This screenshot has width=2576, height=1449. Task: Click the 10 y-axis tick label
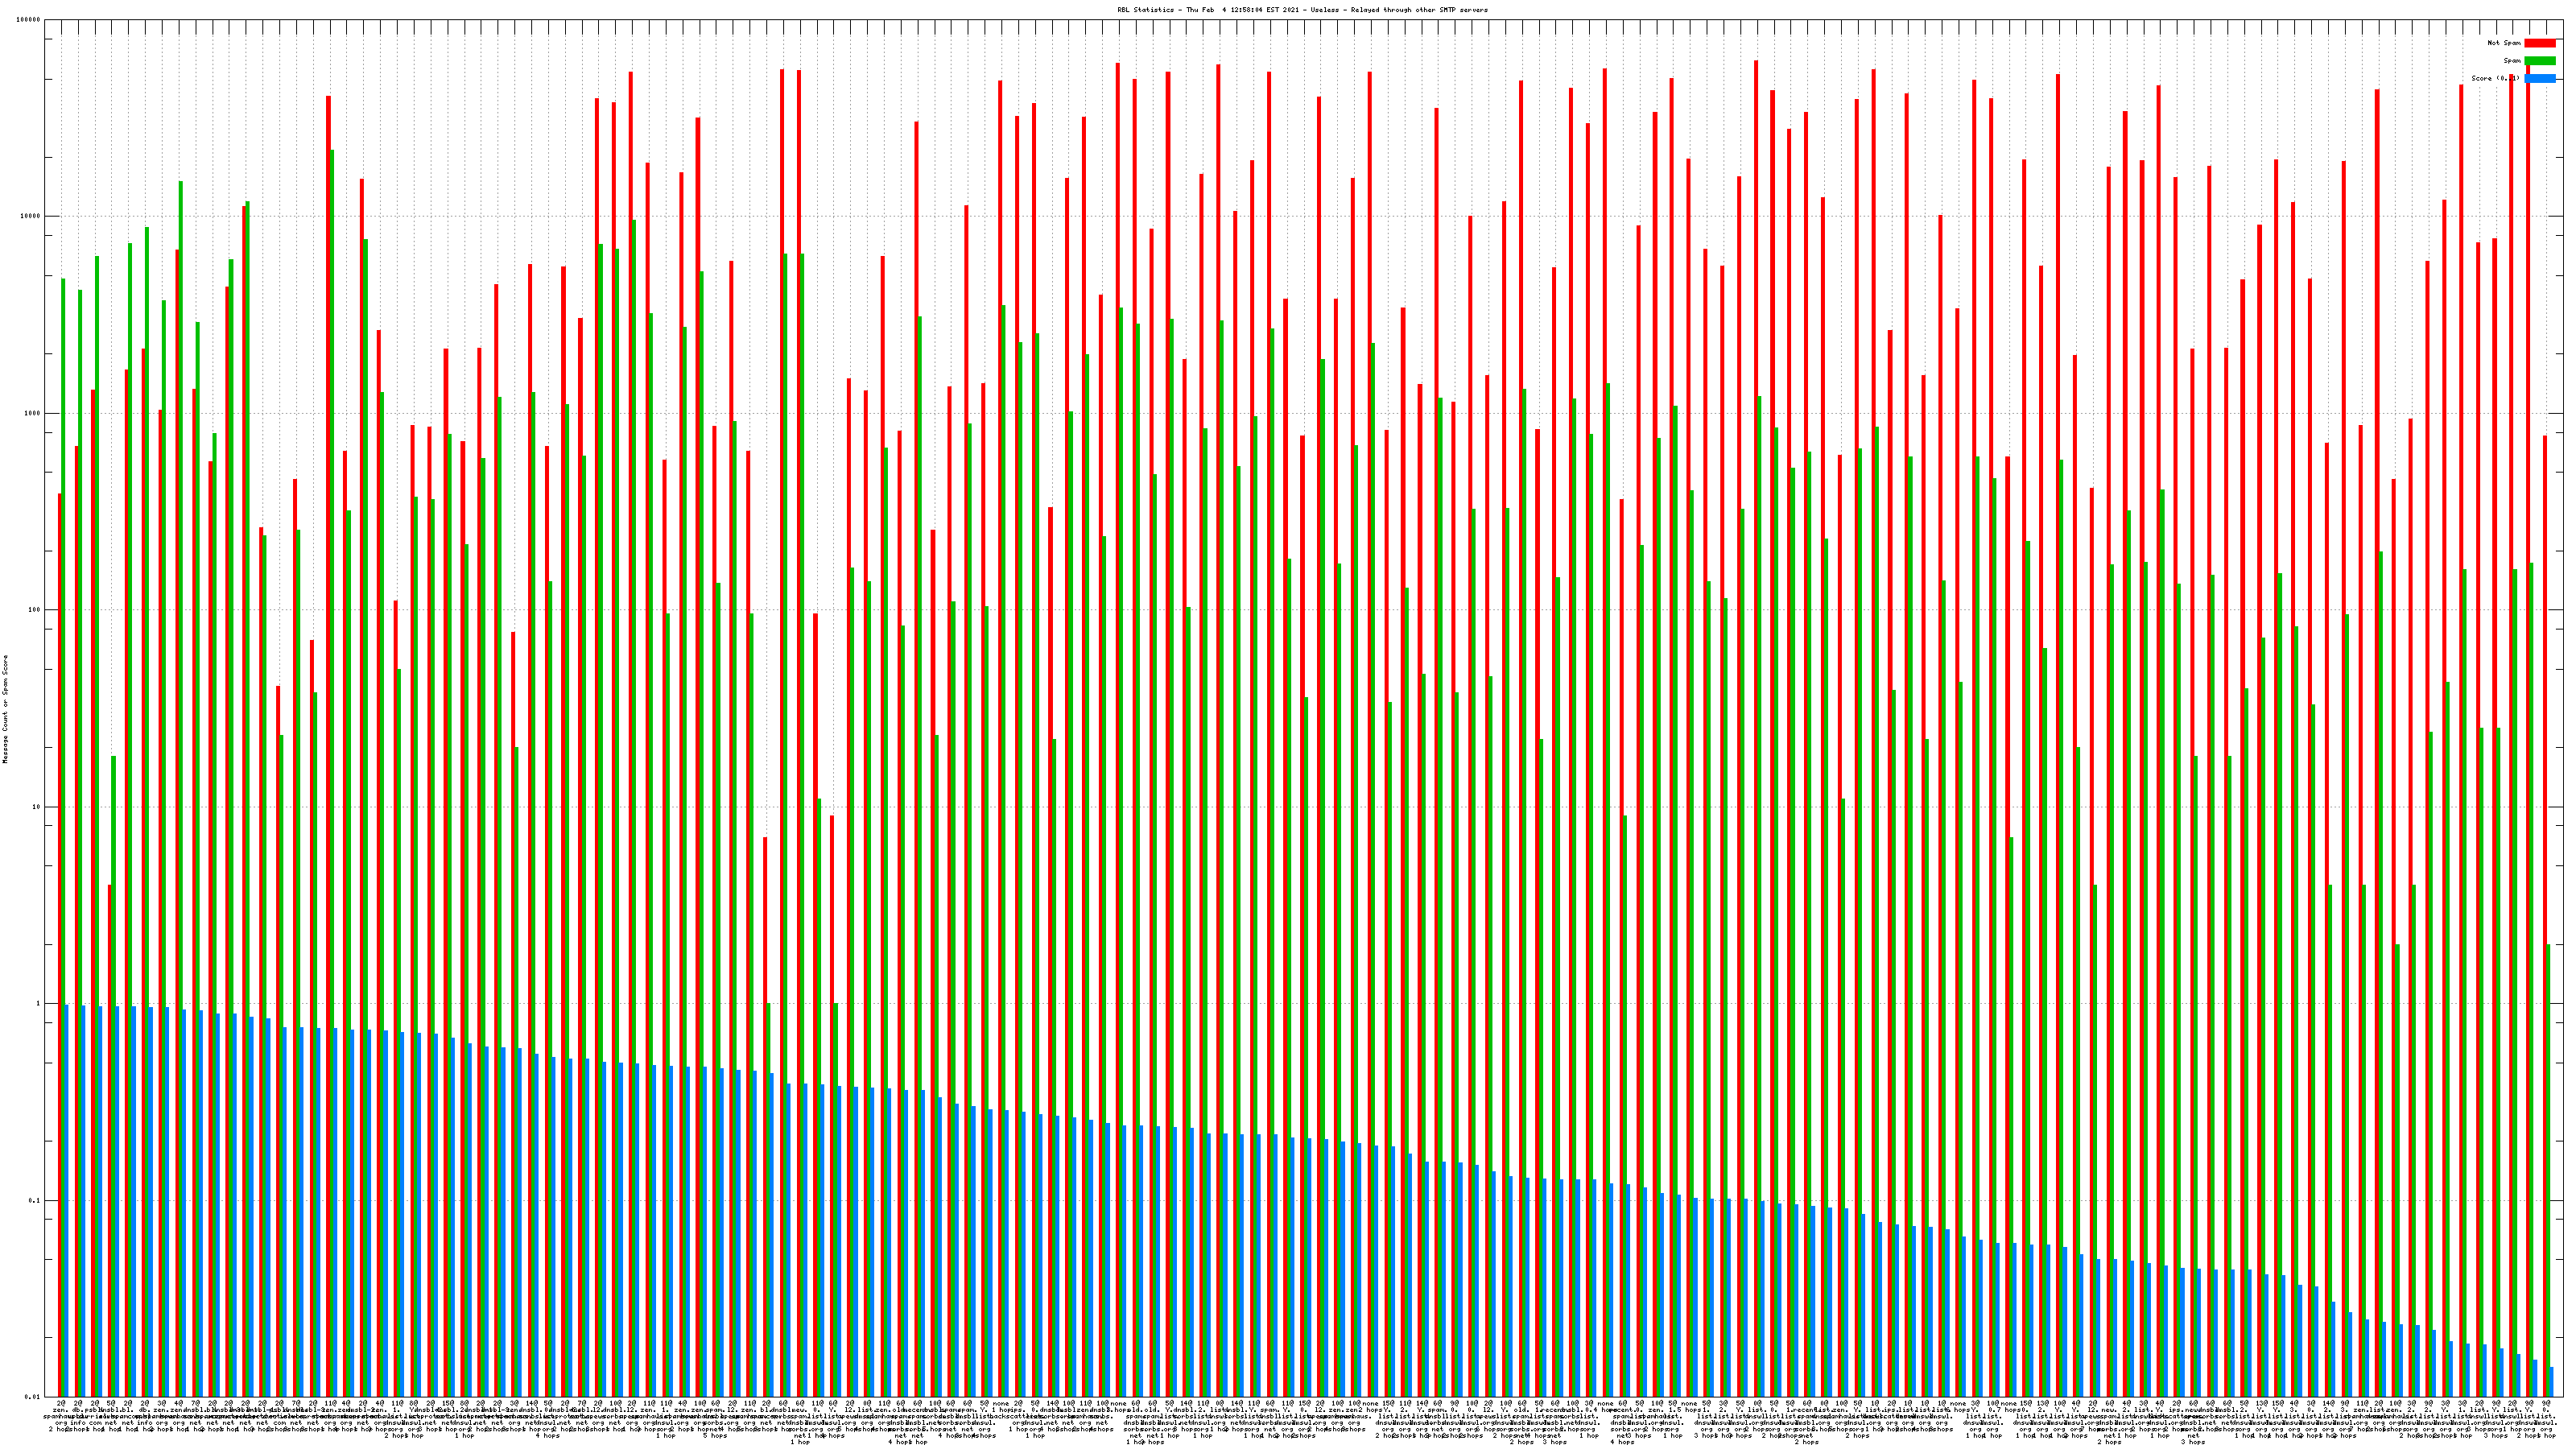point(37,807)
